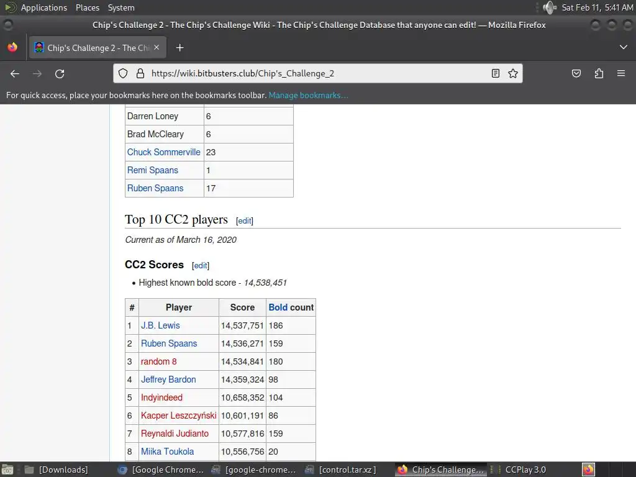The width and height of the screenshot is (636, 477).
Task: Open J.B. Lewis player page
Action: (160, 325)
